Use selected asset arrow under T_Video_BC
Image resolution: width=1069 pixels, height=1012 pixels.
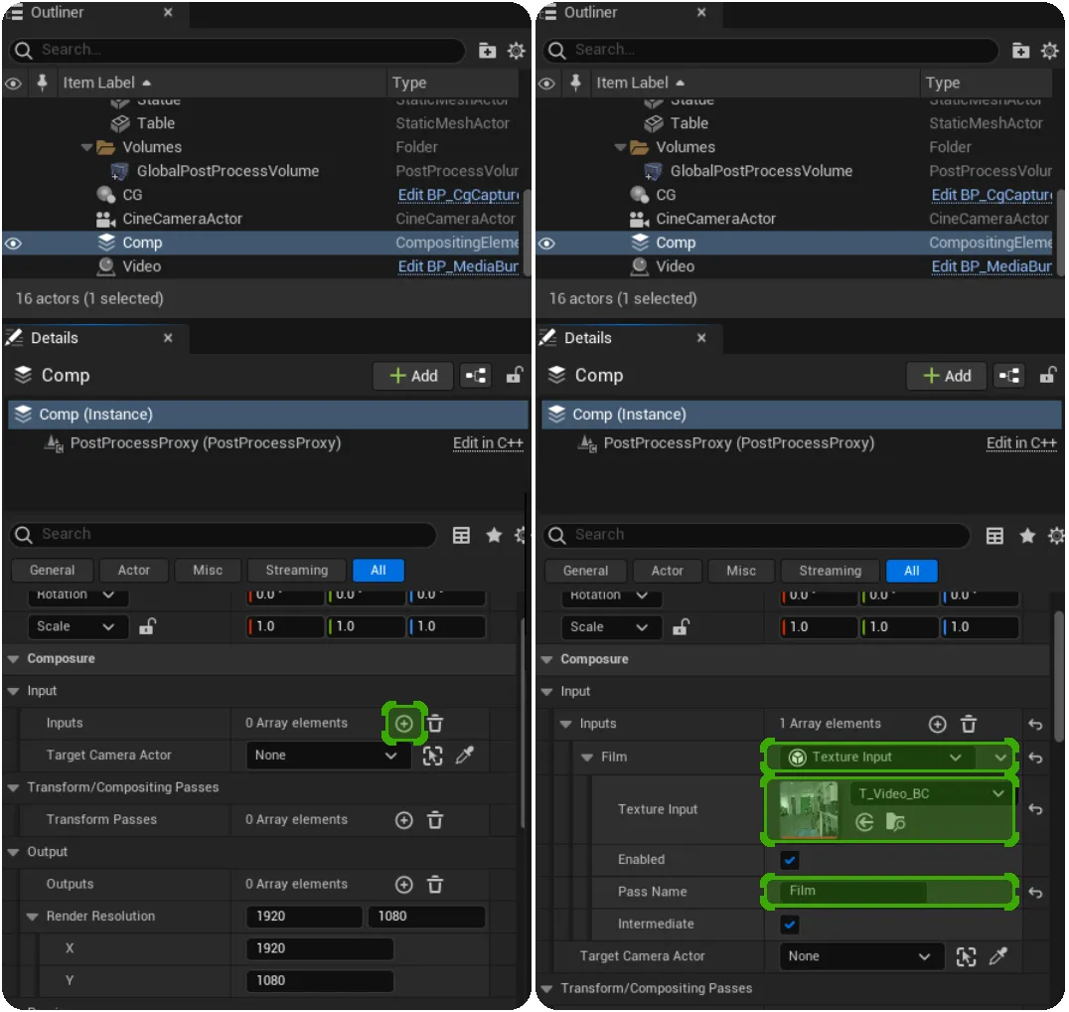tap(864, 822)
